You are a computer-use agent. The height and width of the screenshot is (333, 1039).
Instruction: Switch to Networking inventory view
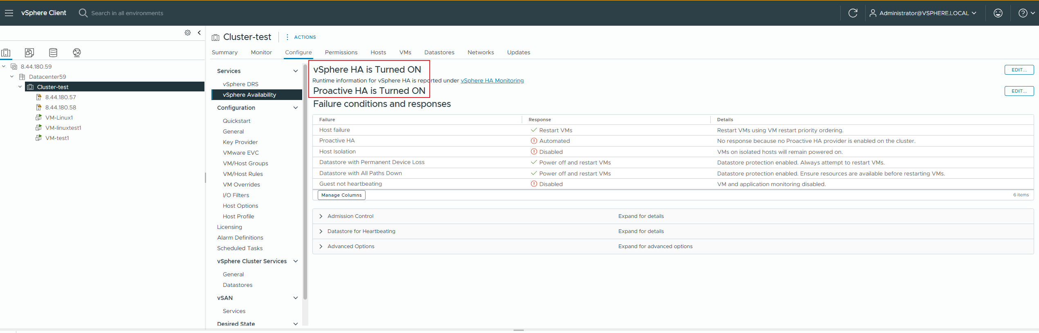pyautogui.click(x=77, y=52)
